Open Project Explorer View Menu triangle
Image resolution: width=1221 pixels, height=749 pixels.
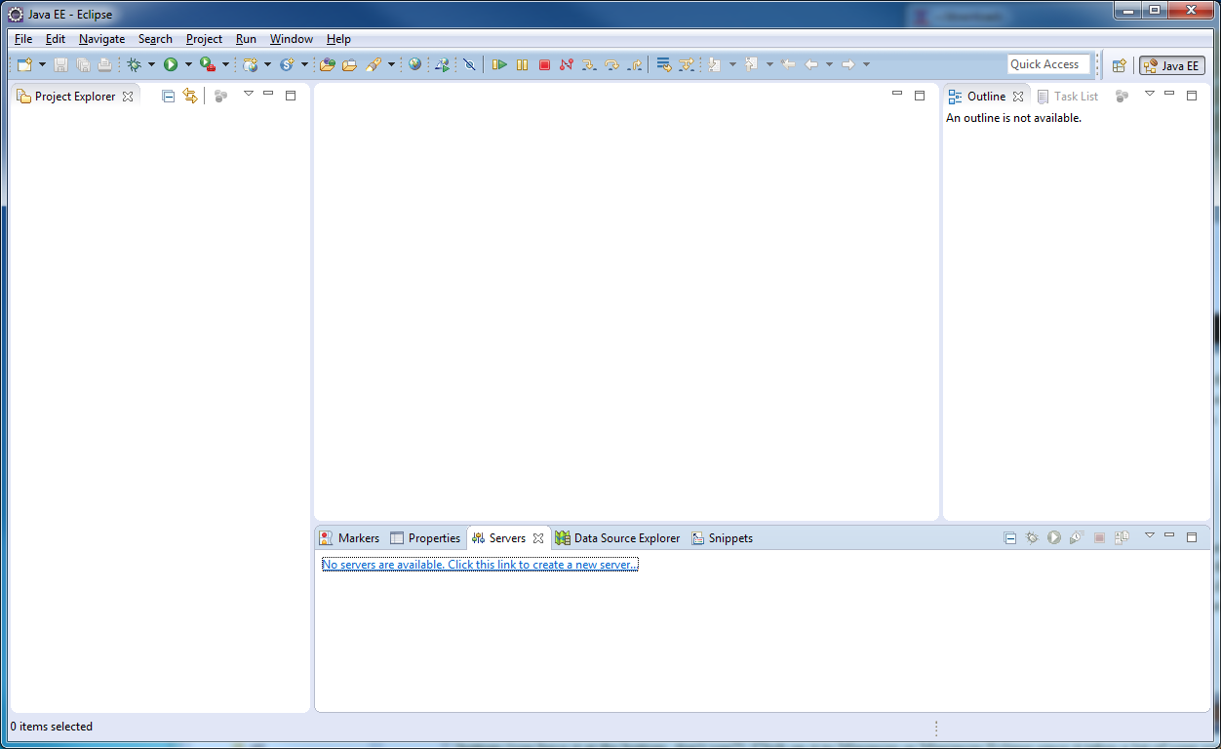248,95
